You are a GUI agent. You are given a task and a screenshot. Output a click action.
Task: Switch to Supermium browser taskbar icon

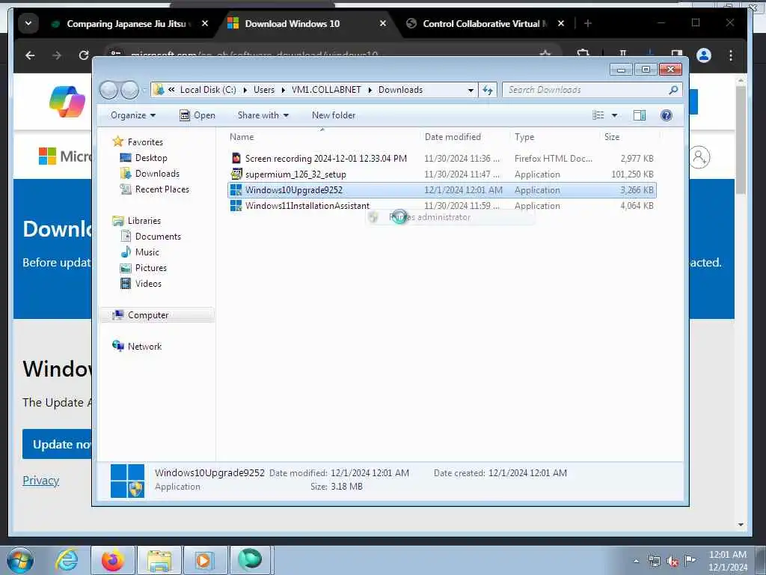tap(250, 560)
